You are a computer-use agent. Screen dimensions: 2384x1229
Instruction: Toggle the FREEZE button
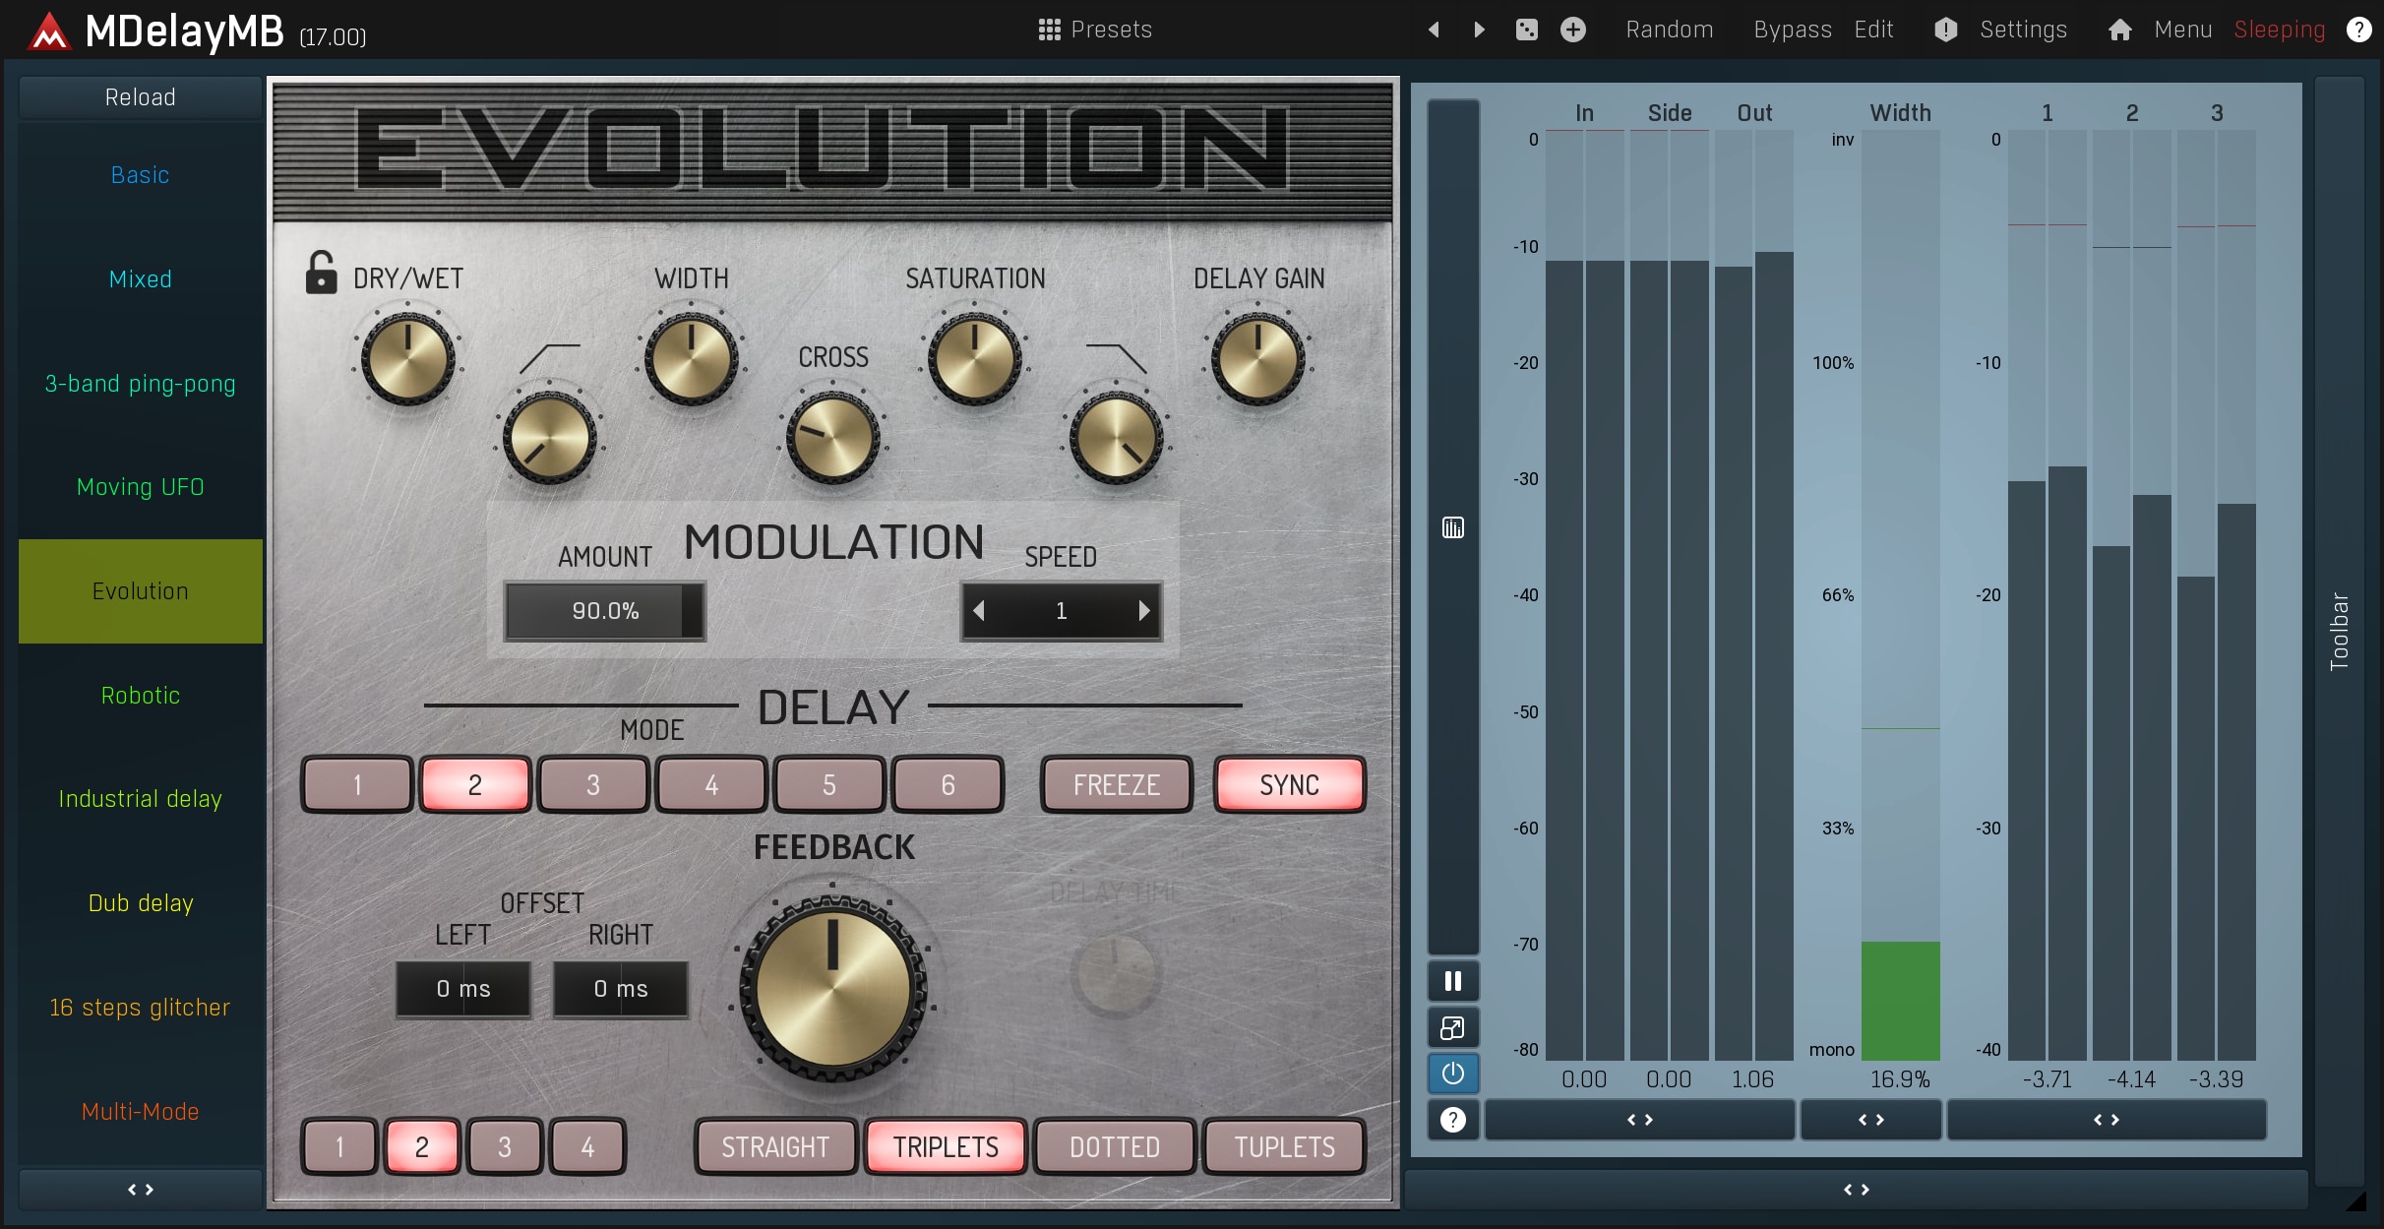(x=1116, y=784)
